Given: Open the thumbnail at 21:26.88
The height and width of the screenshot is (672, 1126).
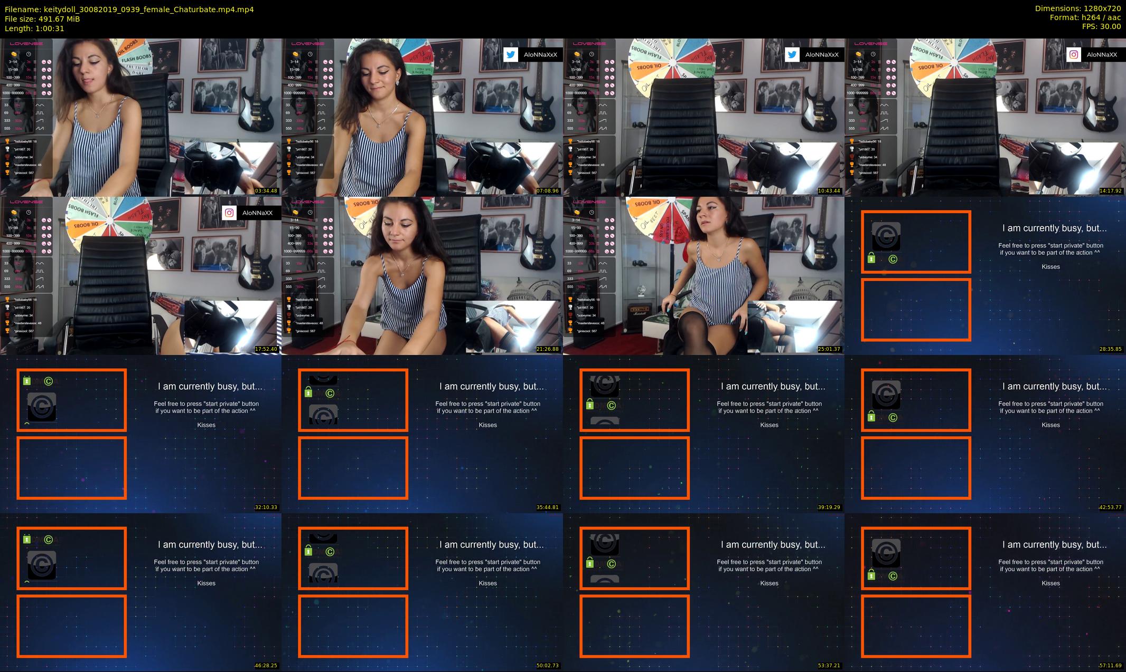Looking at the screenshot, I should [x=422, y=275].
